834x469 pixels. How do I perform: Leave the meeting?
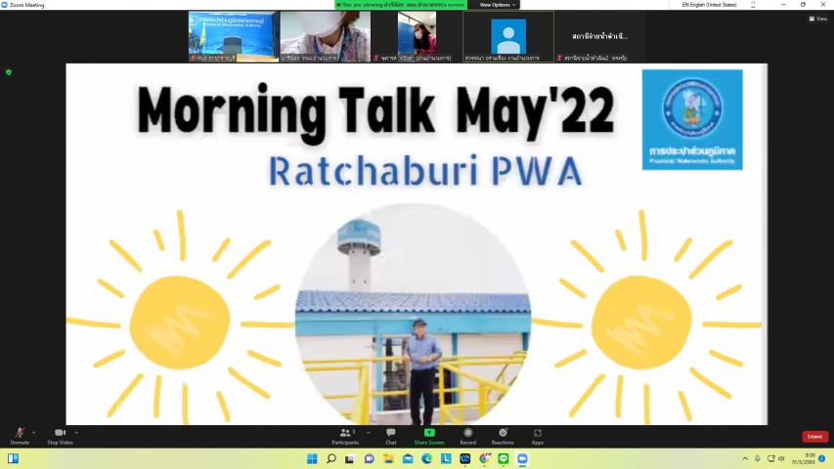(814, 437)
